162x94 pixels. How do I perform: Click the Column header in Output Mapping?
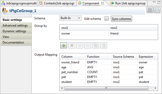click(x=73, y=57)
